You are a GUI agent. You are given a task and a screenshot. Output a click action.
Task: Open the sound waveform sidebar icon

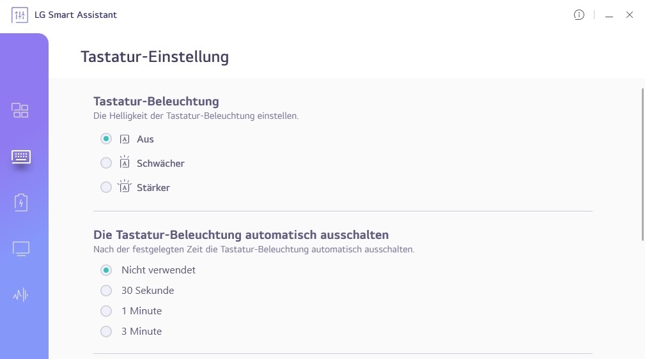(20, 294)
